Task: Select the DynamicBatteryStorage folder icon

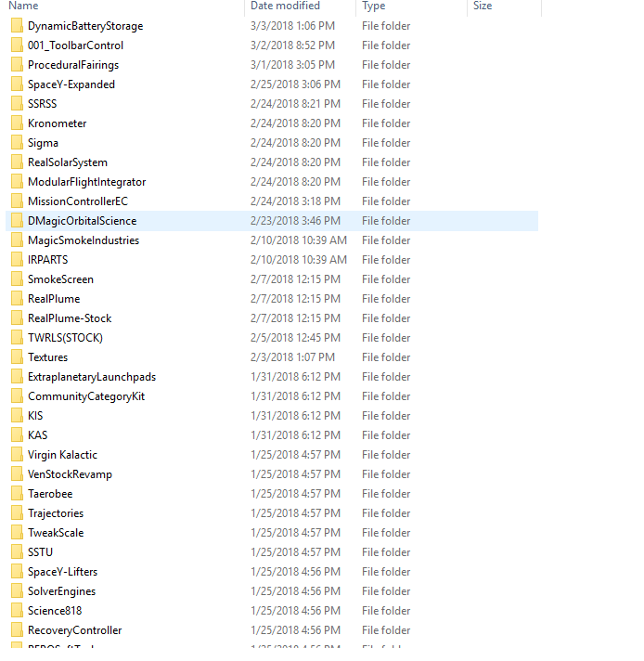Action: [x=17, y=26]
